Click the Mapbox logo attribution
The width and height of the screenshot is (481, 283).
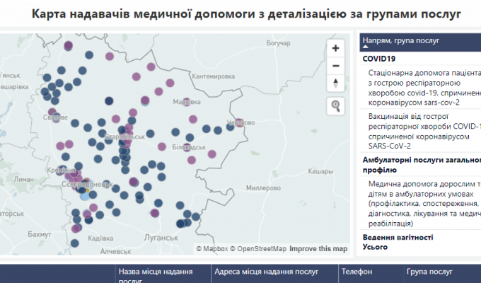click(211, 248)
